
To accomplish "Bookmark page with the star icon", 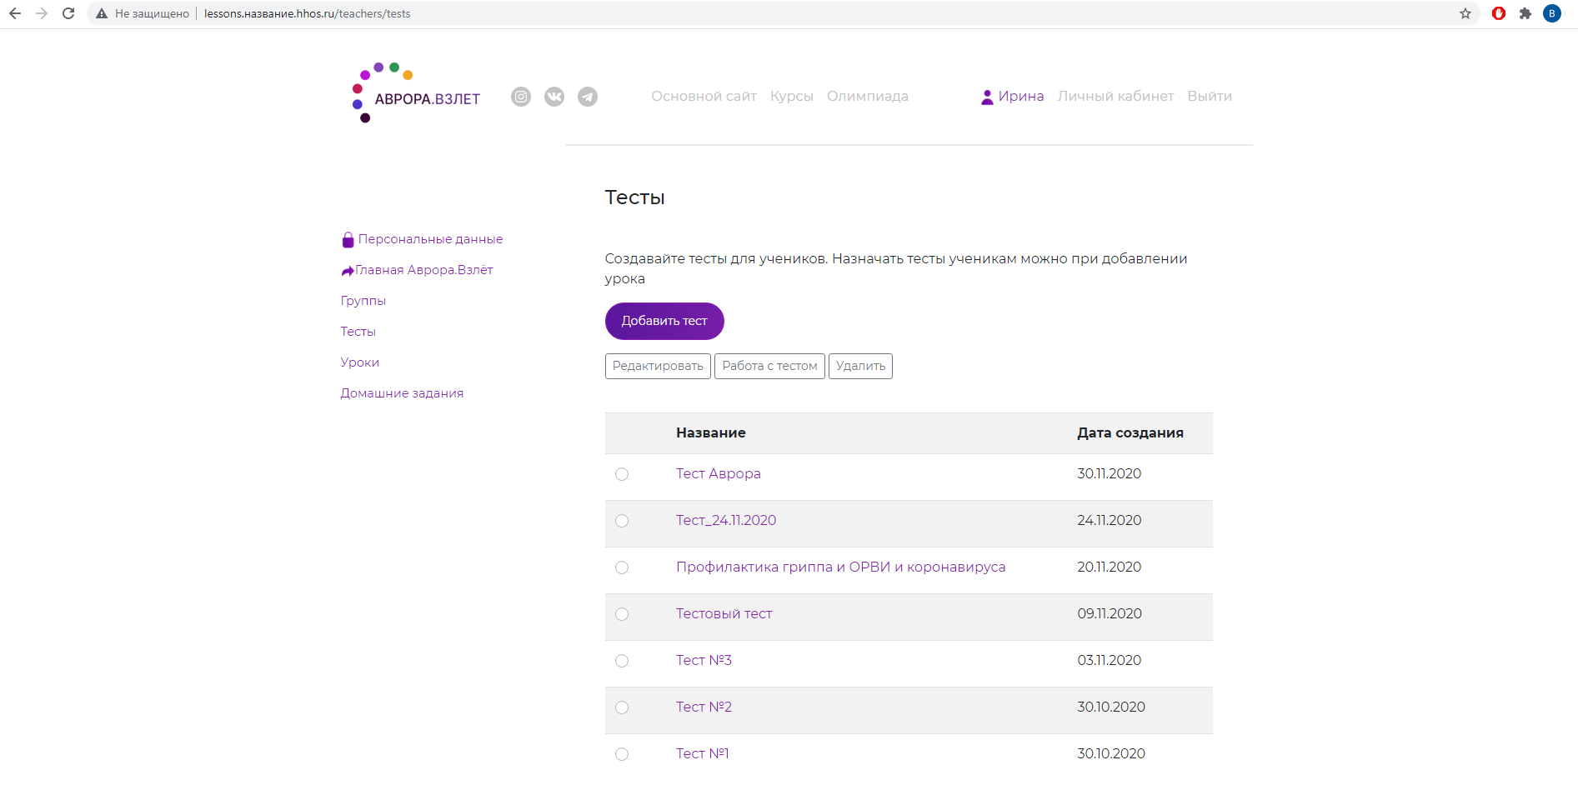I will pyautogui.click(x=1465, y=13).
